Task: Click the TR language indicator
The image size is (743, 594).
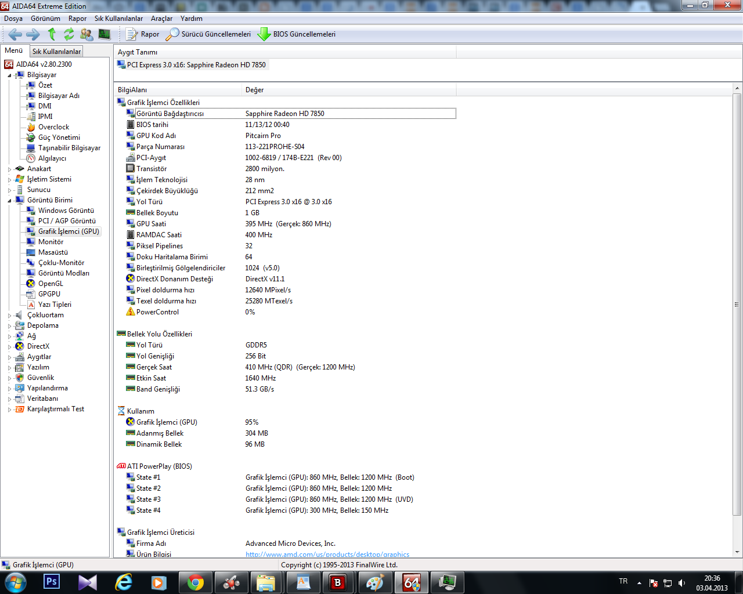Action: (x=623, y=581)
